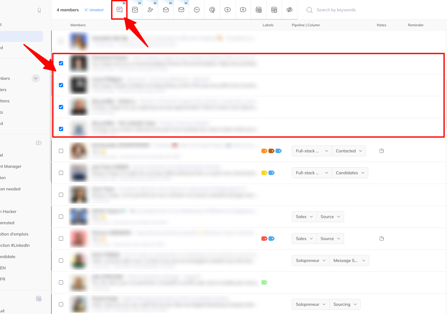The image size is (447, 314).
Task: Click the @ email toolbar icon
Action: pos(212,10)
